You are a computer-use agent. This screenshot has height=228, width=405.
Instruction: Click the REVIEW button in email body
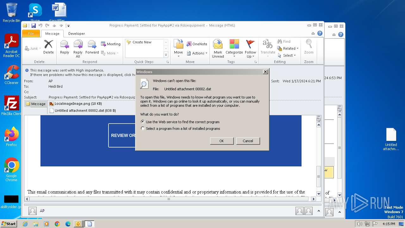(x=122, y=136)
